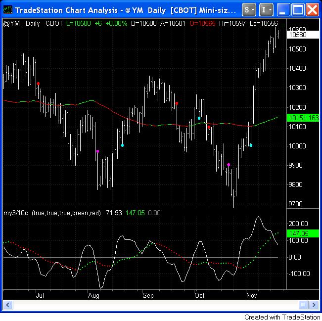
Task: Click the Jul label on time axis
Action: 40,296
